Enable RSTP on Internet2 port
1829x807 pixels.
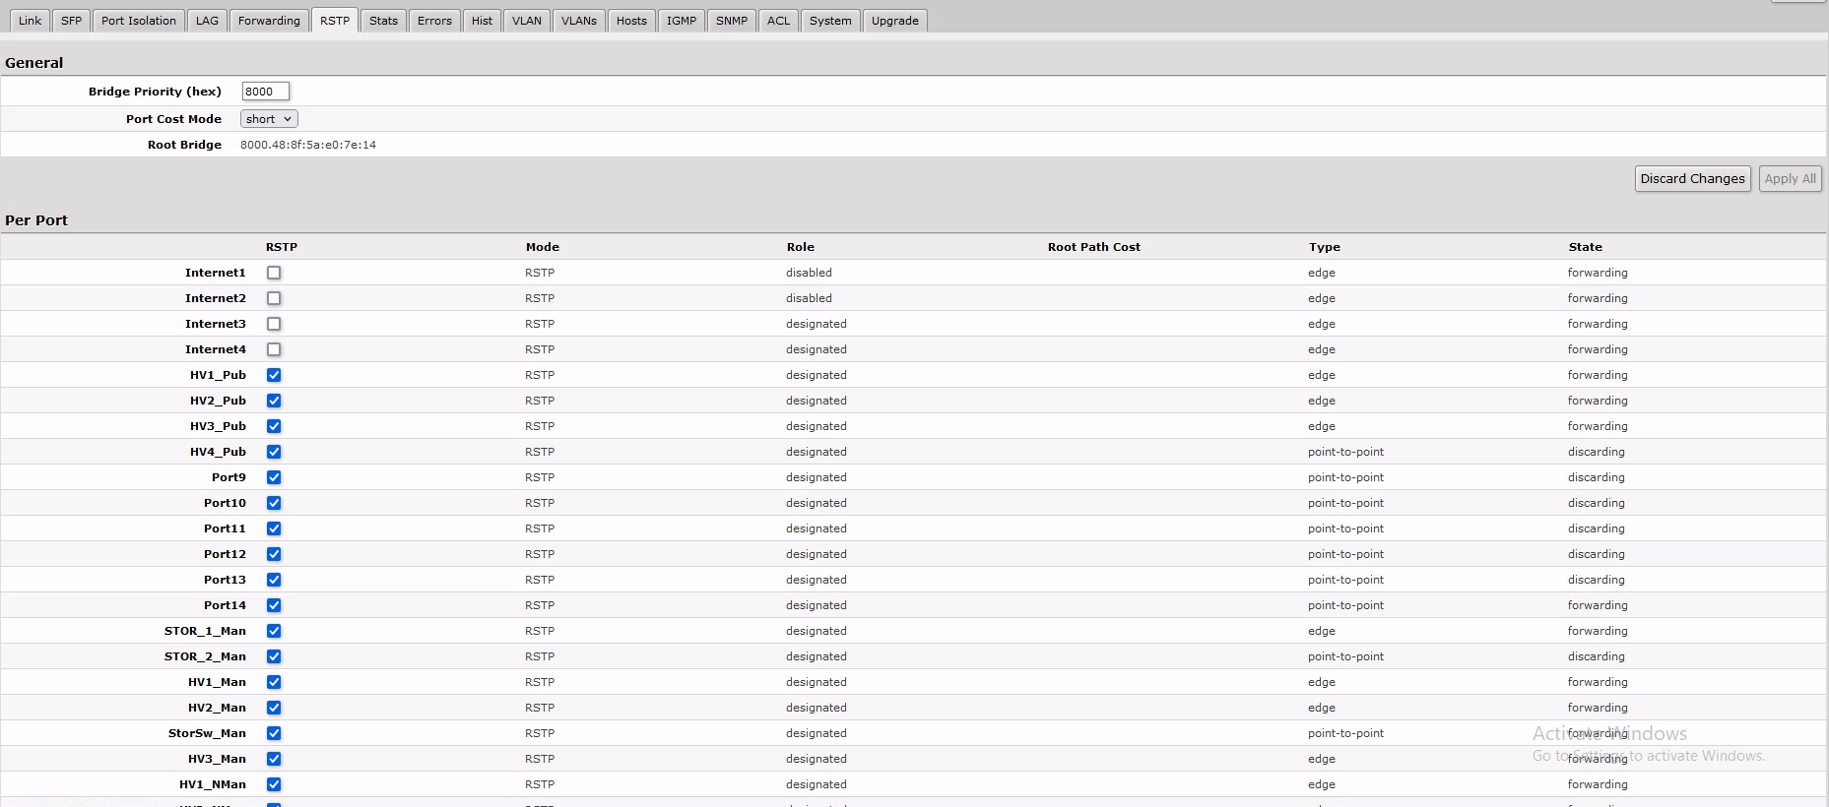[274, 298]
